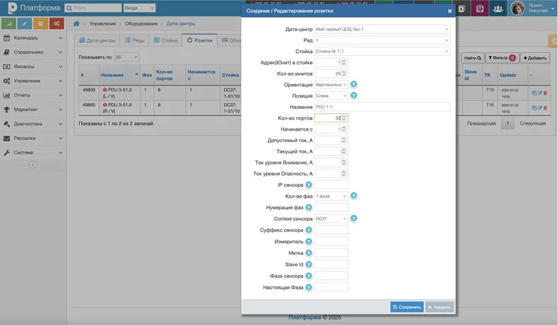Show help for Измеритель
The image size is (558, 325).
[309, 242]
